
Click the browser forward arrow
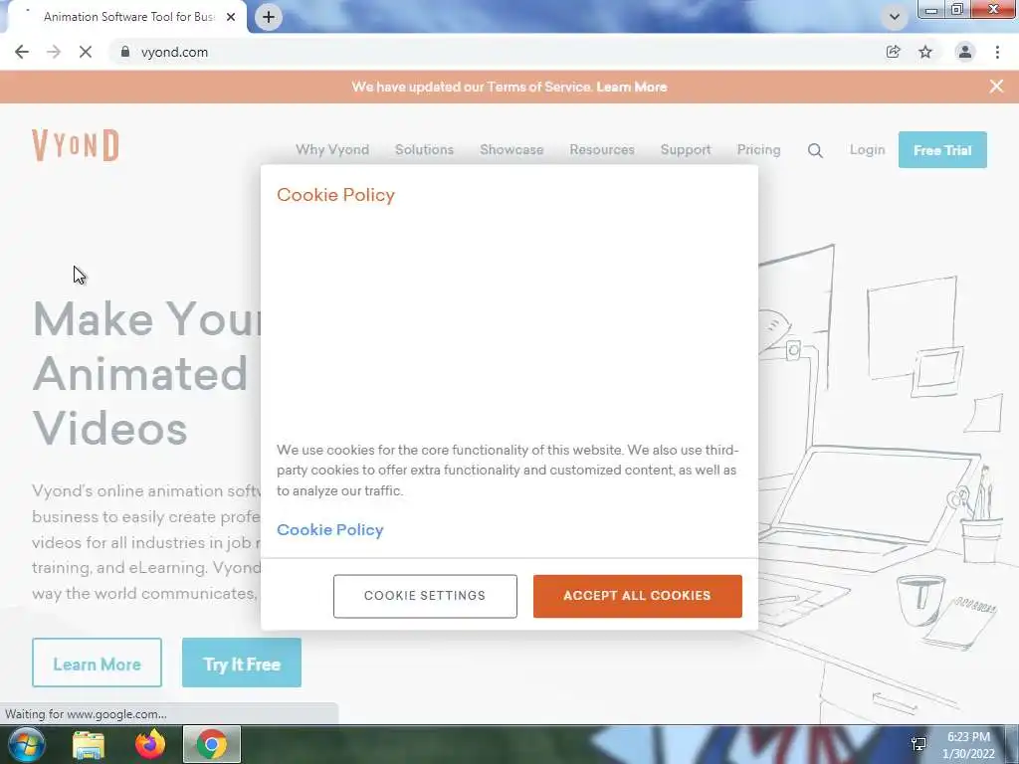pos(54,52)
